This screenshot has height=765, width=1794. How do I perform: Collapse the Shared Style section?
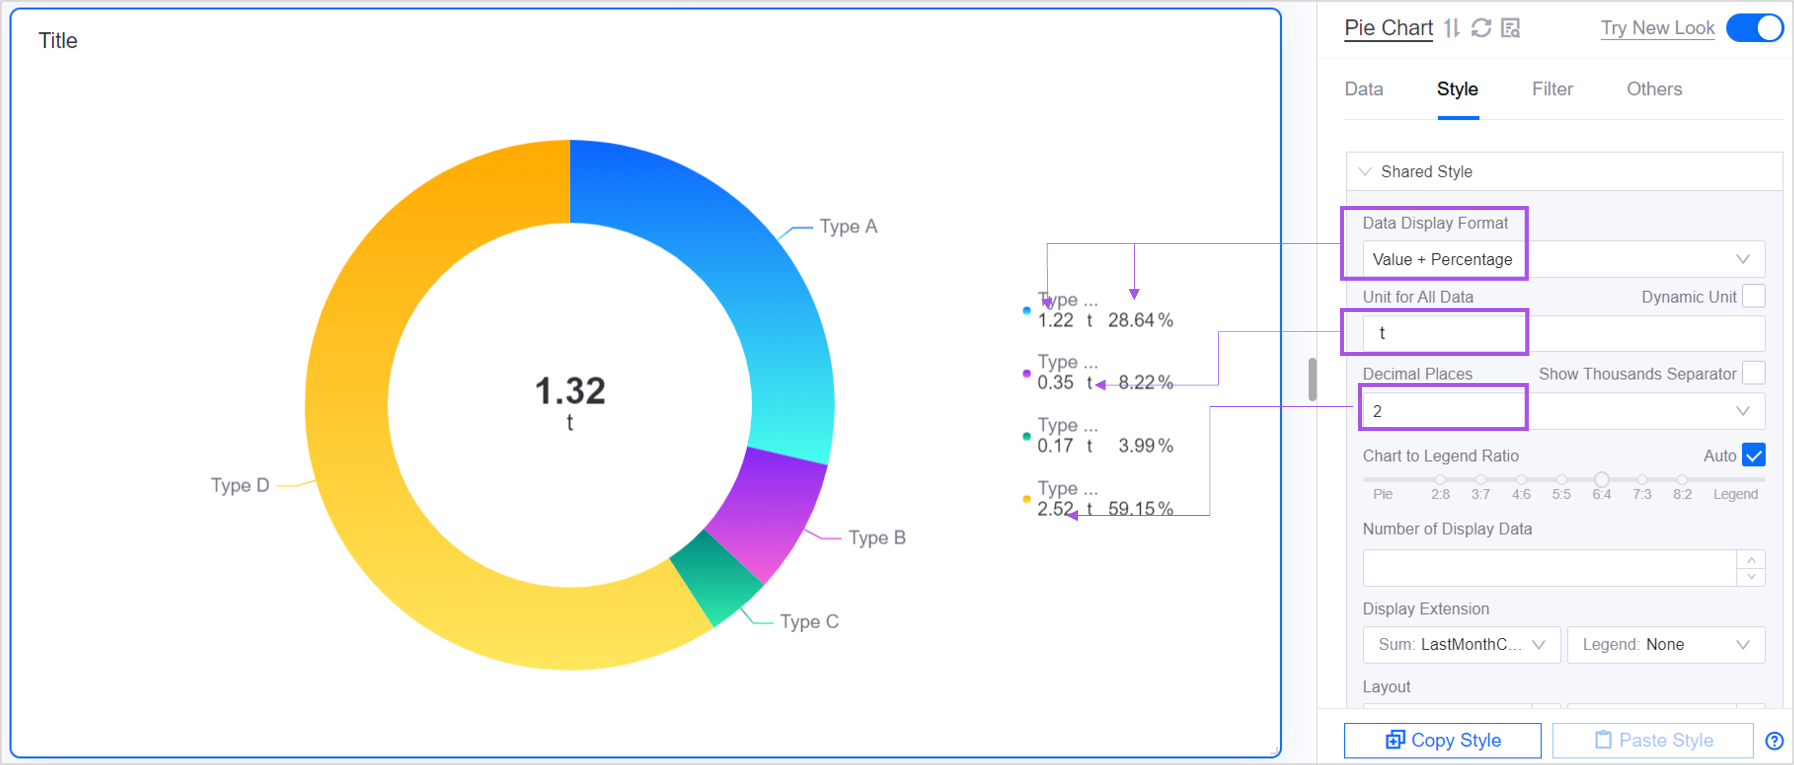(1365, 171)
